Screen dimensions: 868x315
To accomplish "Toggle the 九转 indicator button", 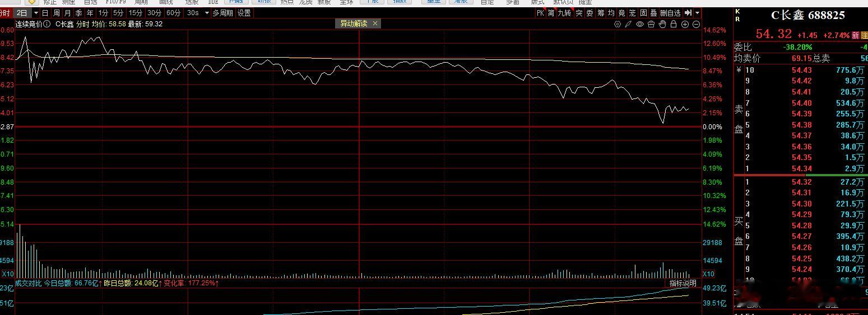I will 564,13.
